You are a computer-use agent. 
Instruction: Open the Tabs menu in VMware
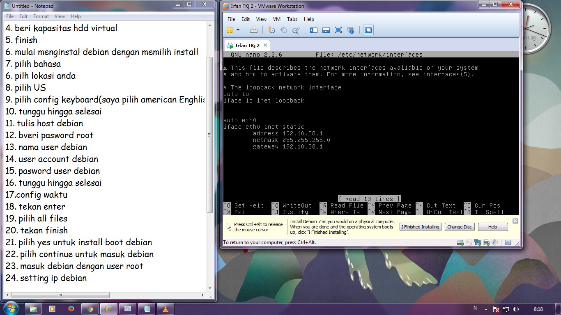(292, 19)
